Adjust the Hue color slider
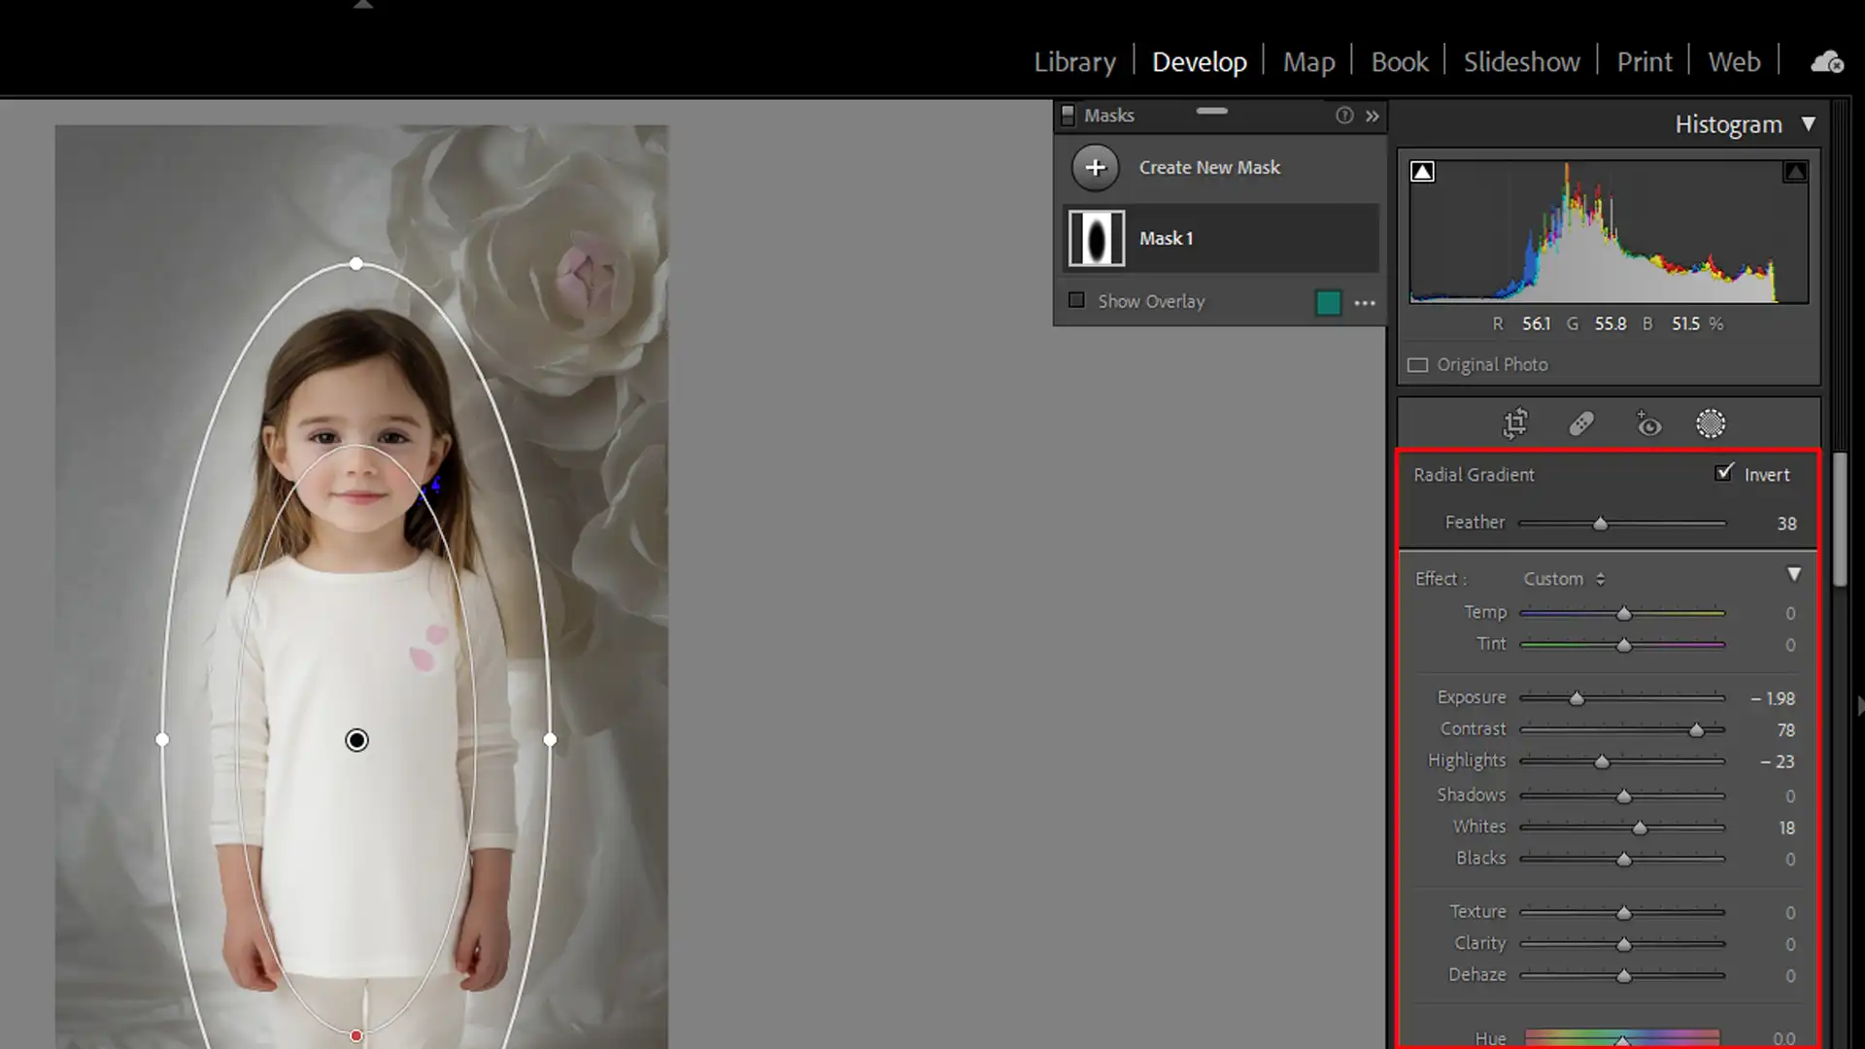 (x=1622, y=1038)
